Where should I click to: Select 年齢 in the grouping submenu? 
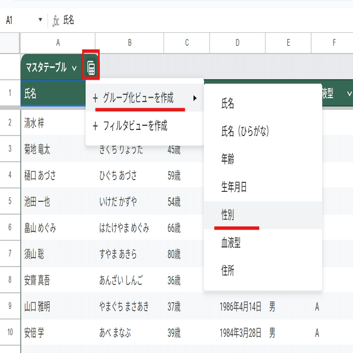(263, 159)
